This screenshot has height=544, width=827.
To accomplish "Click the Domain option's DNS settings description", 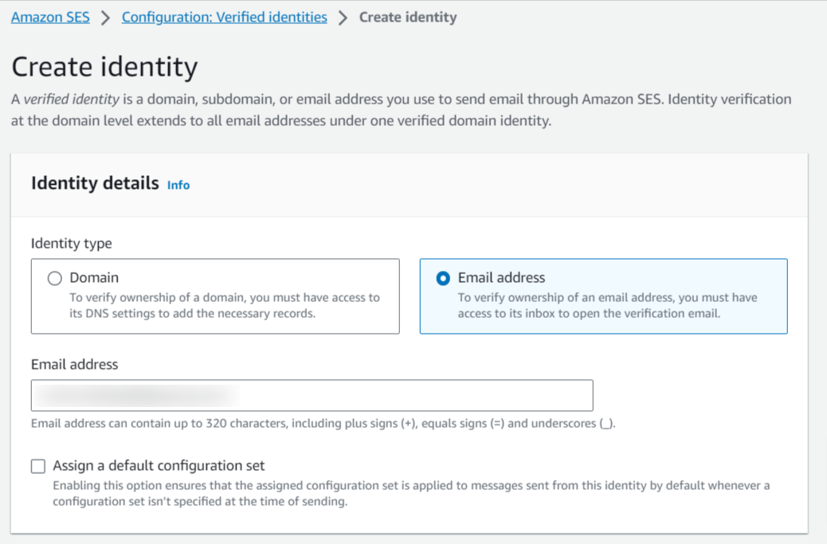I will click(x=225, y=305).
